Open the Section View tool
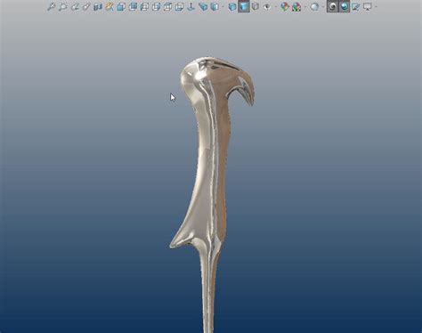This screenshot has height=333, width=422. [x=98, y=7]
